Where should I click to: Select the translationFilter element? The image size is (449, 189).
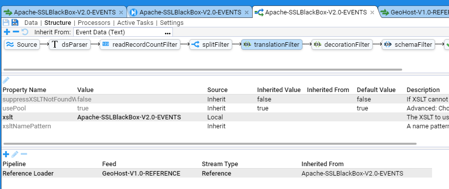[272, 45]
